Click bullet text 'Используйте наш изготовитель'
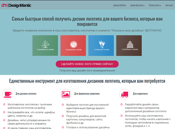 pos(144,116)
